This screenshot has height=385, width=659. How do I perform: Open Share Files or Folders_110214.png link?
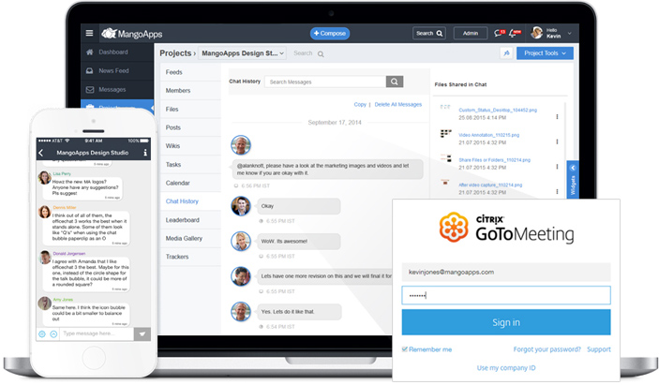(494, 160)
